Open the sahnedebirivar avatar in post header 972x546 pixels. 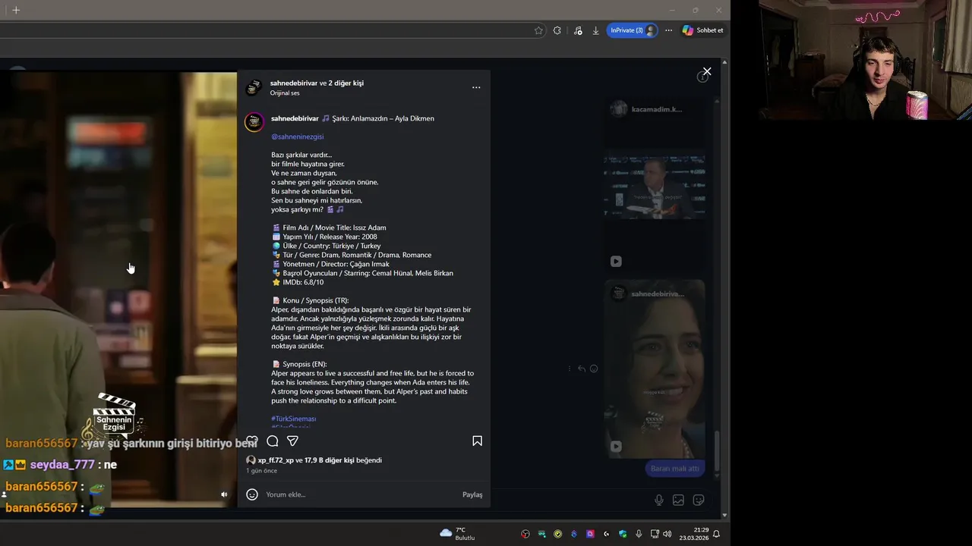[x=254, y=87]
